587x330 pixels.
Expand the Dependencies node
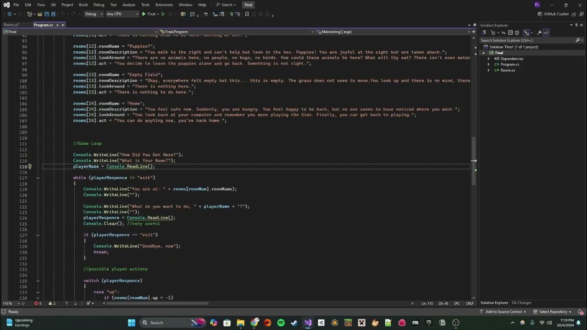[x=488, y=59]
